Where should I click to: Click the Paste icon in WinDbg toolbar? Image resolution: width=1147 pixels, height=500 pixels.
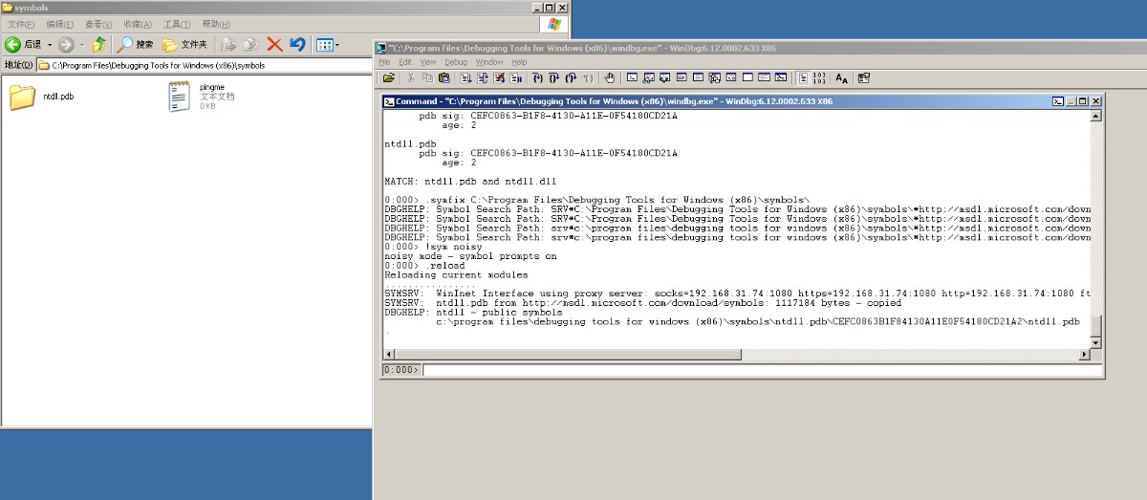click(444, 77)
